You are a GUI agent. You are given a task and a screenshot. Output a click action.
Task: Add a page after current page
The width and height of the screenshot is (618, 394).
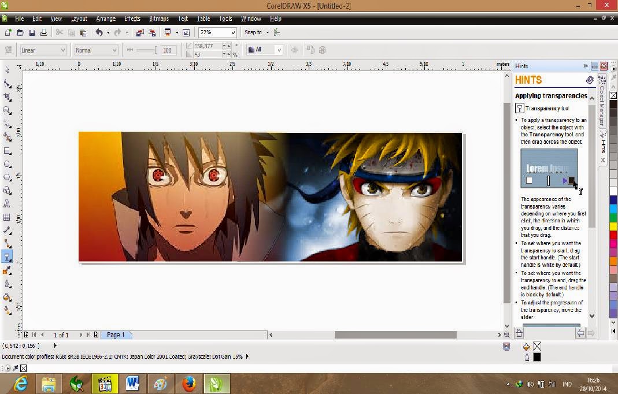(97, 335)
